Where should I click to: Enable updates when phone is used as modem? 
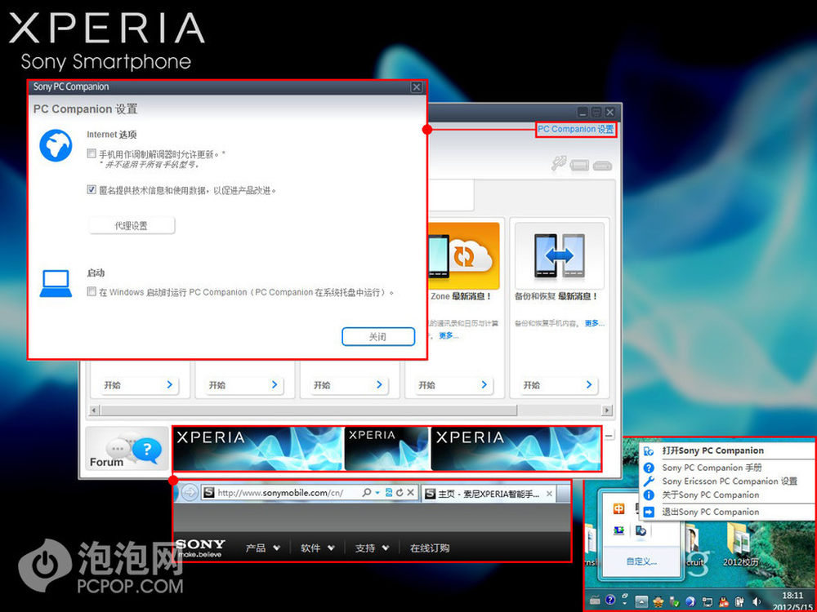(x=92, y=153)
